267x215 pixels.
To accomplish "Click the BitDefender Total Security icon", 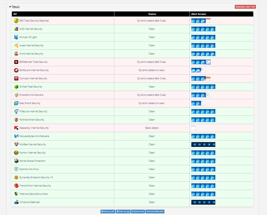I will pos(16,62).
